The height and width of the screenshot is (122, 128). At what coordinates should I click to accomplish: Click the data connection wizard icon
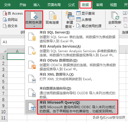[x=32, y=93]
